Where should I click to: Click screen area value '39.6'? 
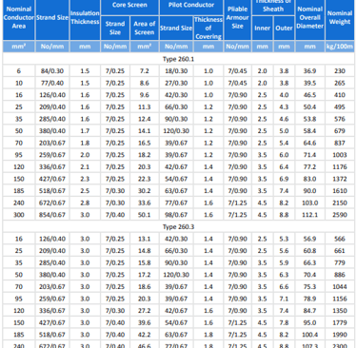(144, 322)
